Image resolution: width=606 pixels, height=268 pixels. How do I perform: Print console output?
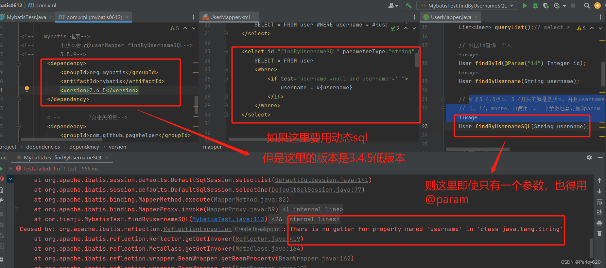coord(599,223)
